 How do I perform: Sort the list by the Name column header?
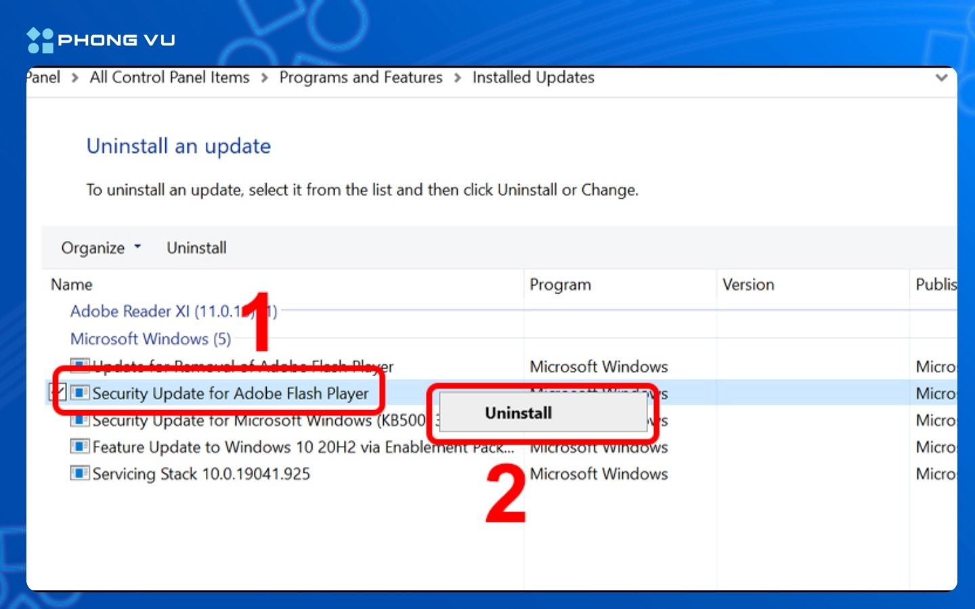click(x=71, y=285)
